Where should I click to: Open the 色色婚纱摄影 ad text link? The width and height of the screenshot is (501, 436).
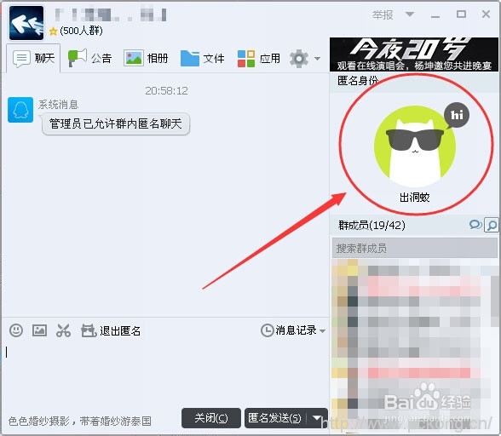tap(79, 422)
